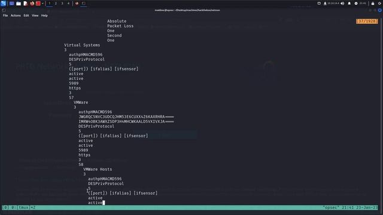The height and width of the screenshot is (215, 383).
Task: Click the string starting JWGRQC5NVC3UDCQJHMS3
Action: (x=126, y=117)
